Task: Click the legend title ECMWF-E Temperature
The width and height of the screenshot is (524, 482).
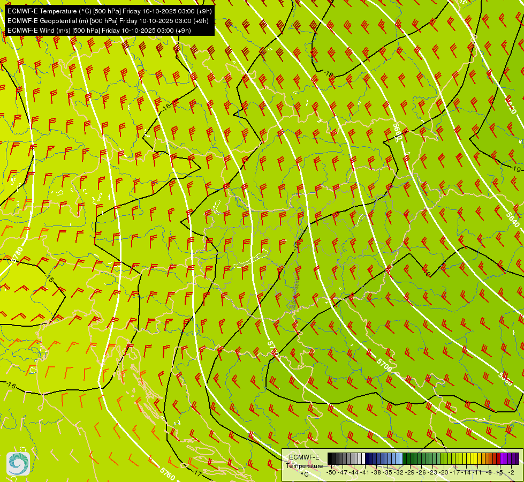Action: [x=304, y=462]
